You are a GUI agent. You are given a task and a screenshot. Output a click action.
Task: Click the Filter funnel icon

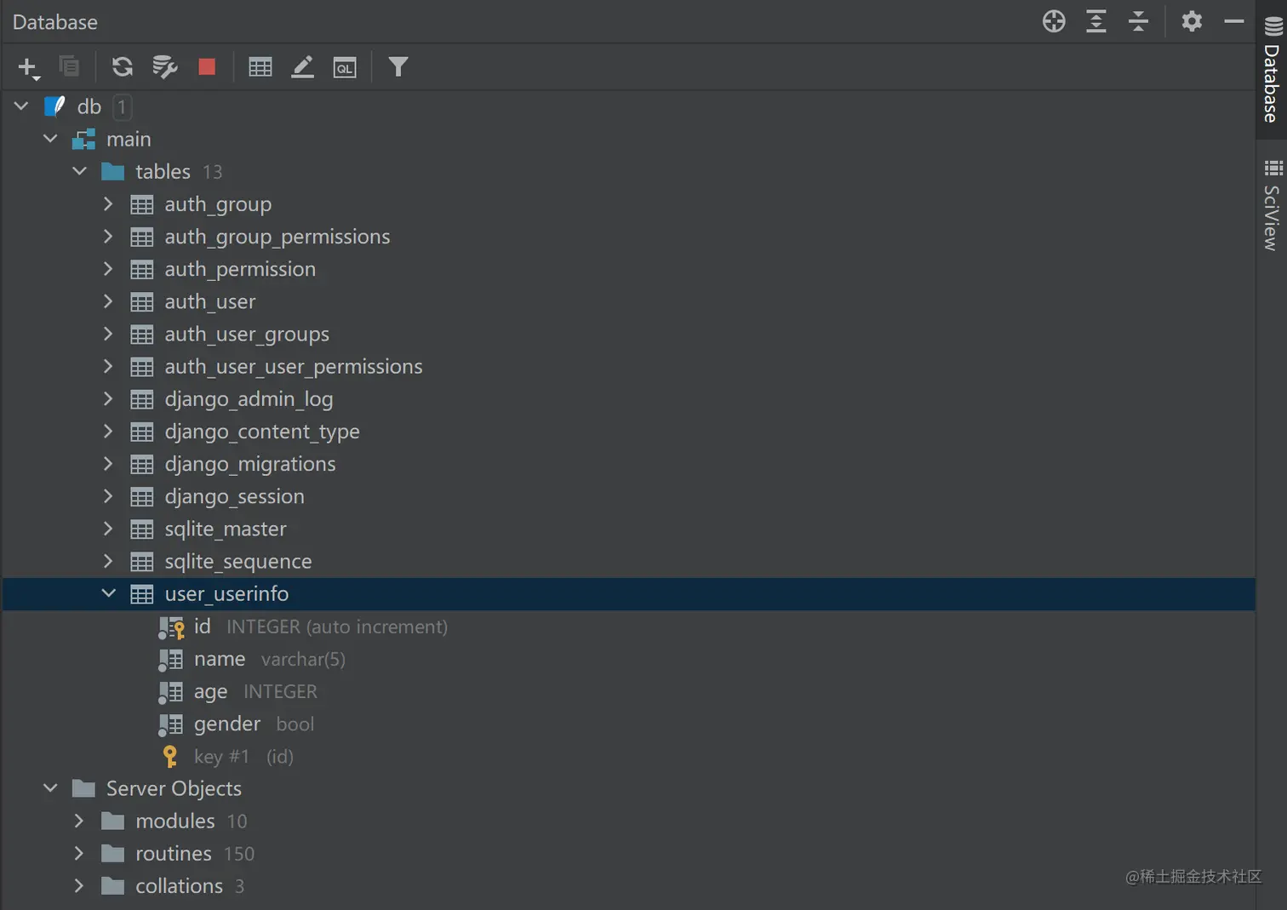(x=398, y=66)
